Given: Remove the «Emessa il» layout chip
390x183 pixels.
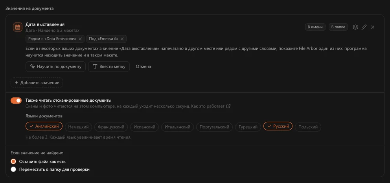Looking at the screenshot, I should [x=122, y=39].
